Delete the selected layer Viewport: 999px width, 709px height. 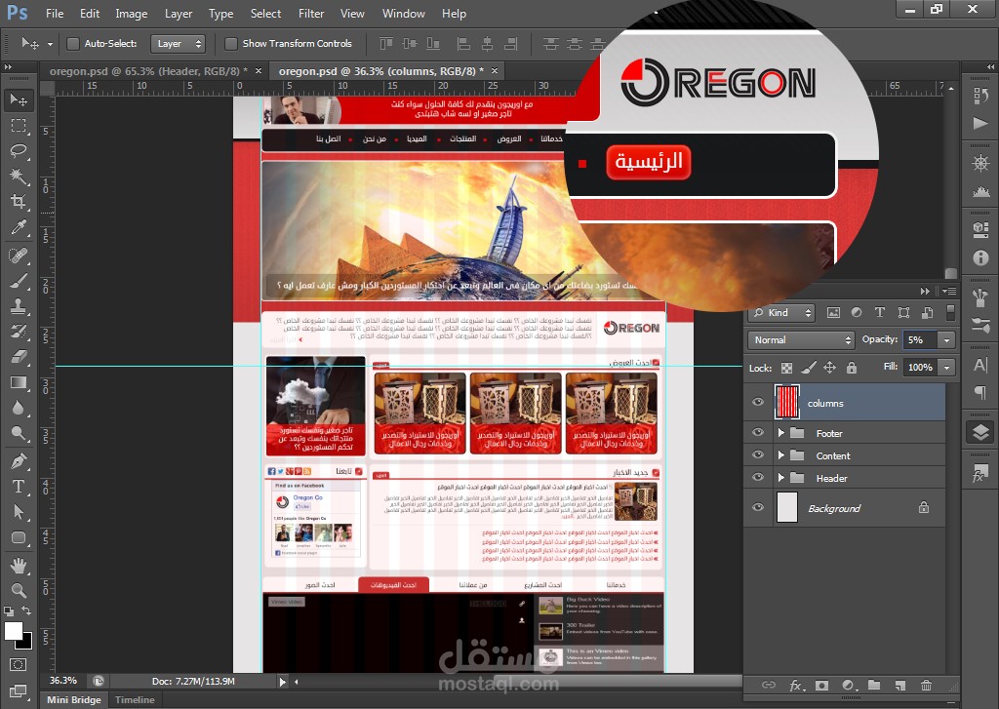point(927,685)
